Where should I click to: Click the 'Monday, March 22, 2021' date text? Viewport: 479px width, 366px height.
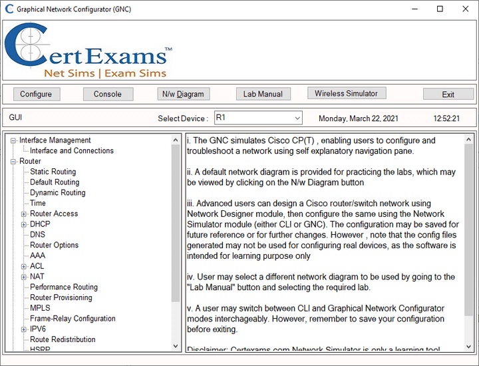click(x=359, y=118)
